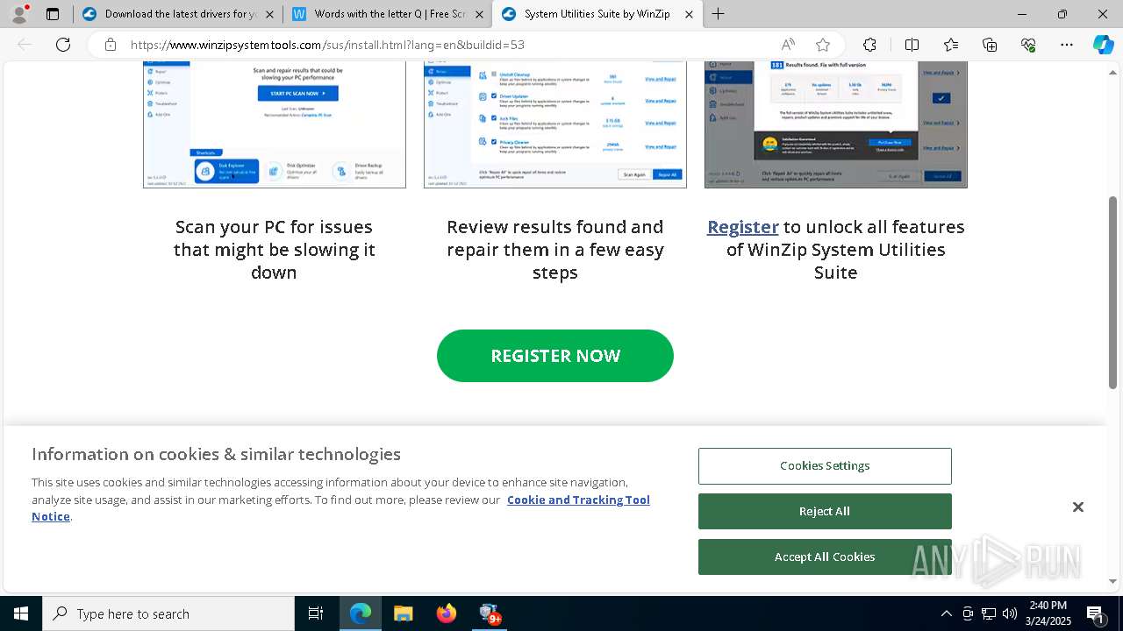Image resolution: width=1123 pixels, height=631 pixels.
Task: Open Microsoft Edge from the taskbar
Action: click(361, 613)
